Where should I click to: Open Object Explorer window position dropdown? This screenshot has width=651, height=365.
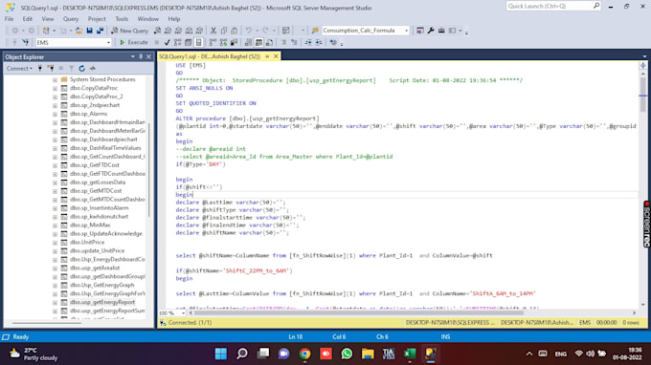pyautogui.click(x=133, y=56)
